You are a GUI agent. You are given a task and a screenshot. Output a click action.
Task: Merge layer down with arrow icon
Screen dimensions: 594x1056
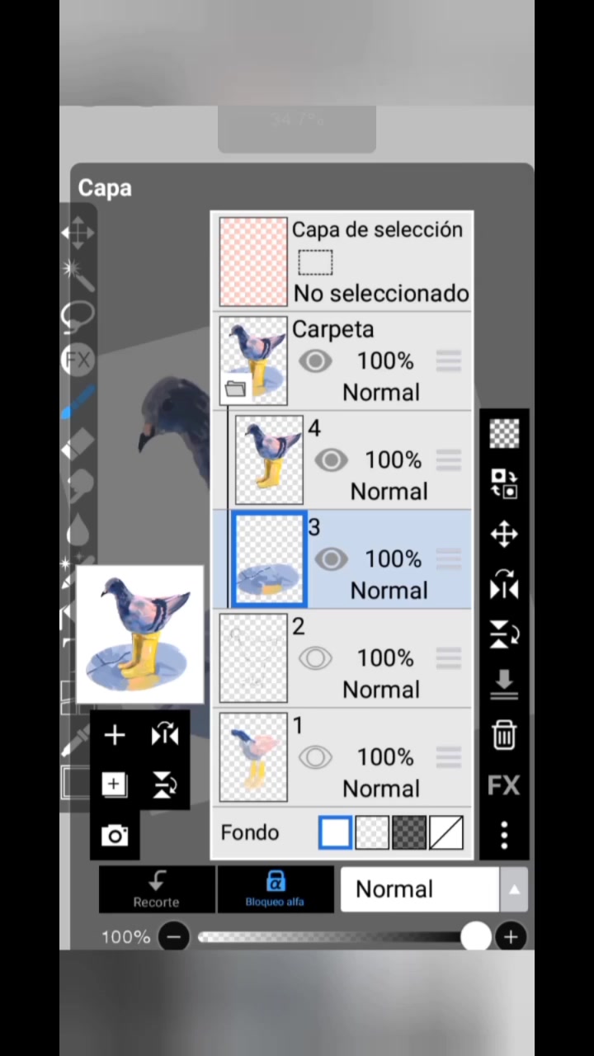504,685
